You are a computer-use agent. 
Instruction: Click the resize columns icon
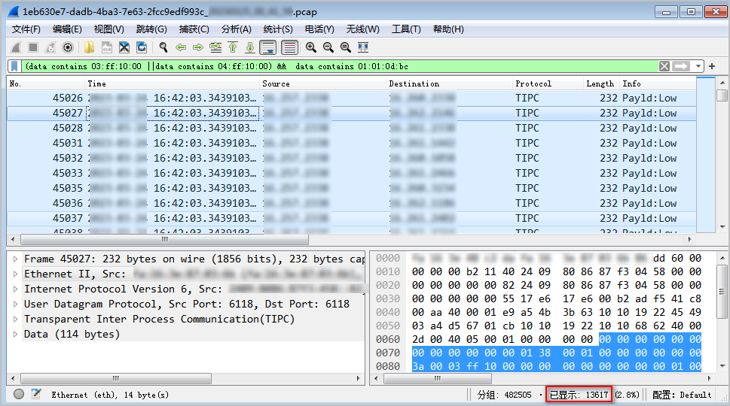pyautogui.click(x=363, y=47)
